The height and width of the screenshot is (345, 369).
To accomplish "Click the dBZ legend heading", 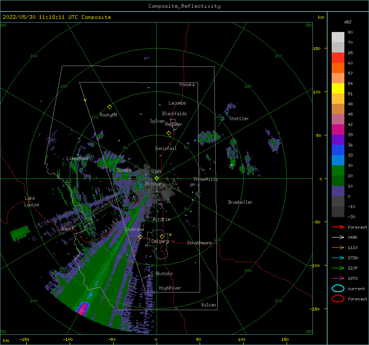I will tap(348, 22).
